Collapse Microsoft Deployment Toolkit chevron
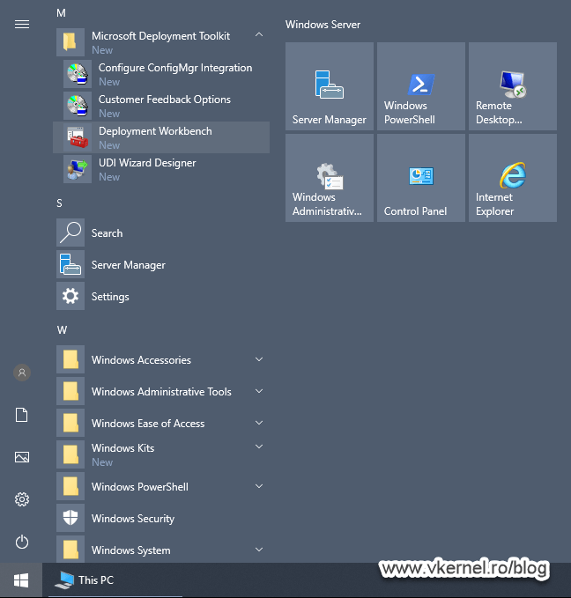This screenshot has height=598, width=571. 259,34
